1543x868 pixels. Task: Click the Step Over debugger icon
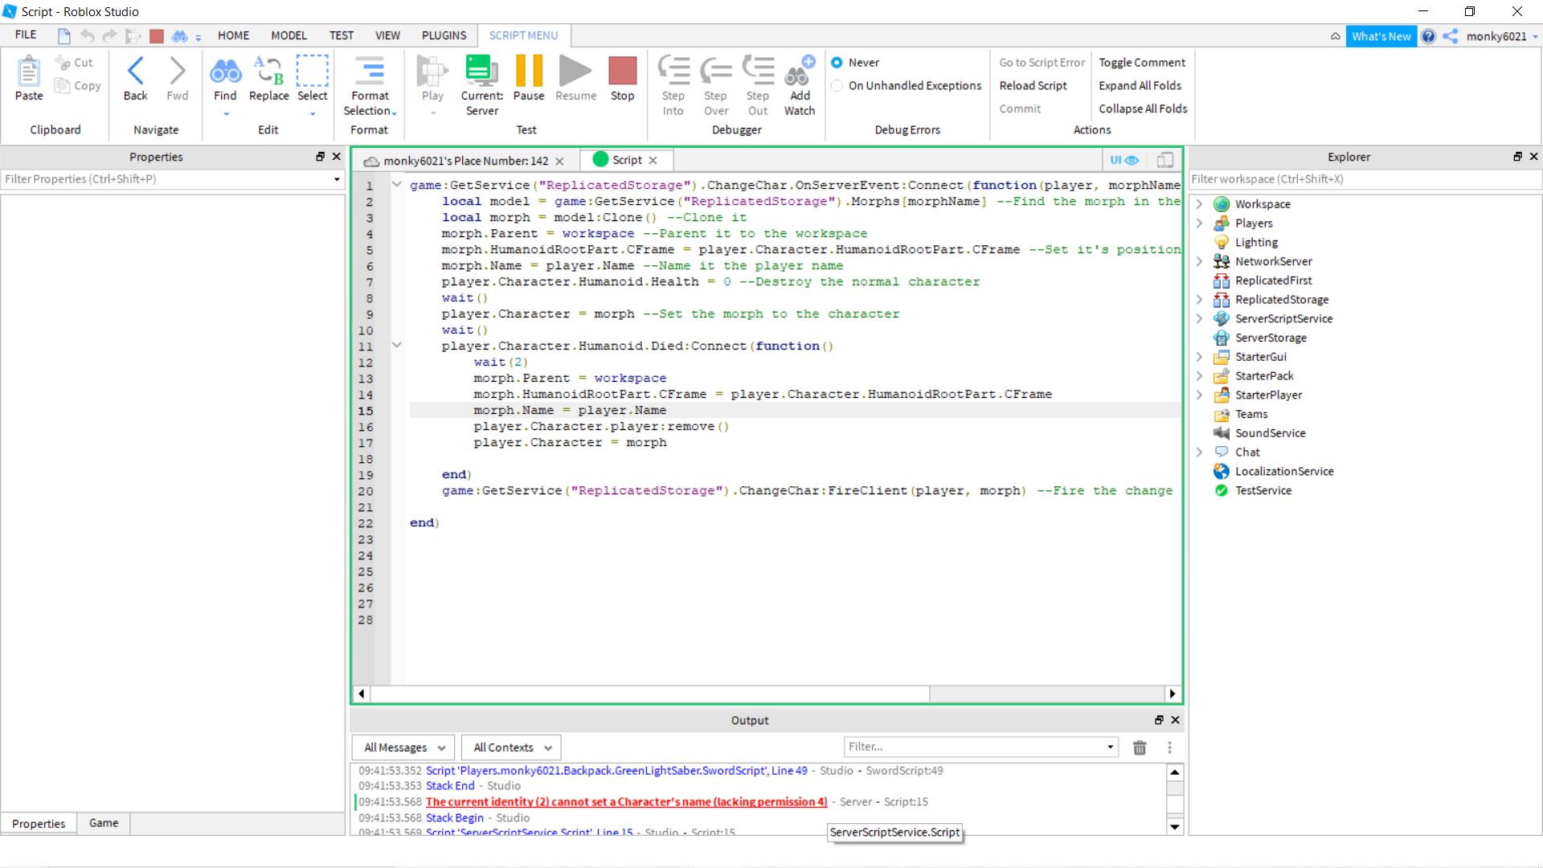click(716, 76)
